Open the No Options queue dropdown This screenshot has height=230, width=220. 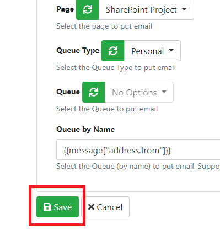139,92
